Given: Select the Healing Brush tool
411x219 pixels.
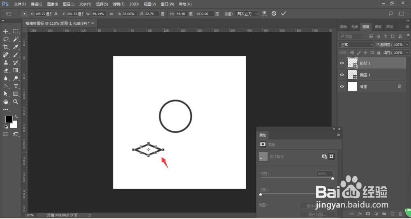Looking at the screenshot, I should pos(5,55).
